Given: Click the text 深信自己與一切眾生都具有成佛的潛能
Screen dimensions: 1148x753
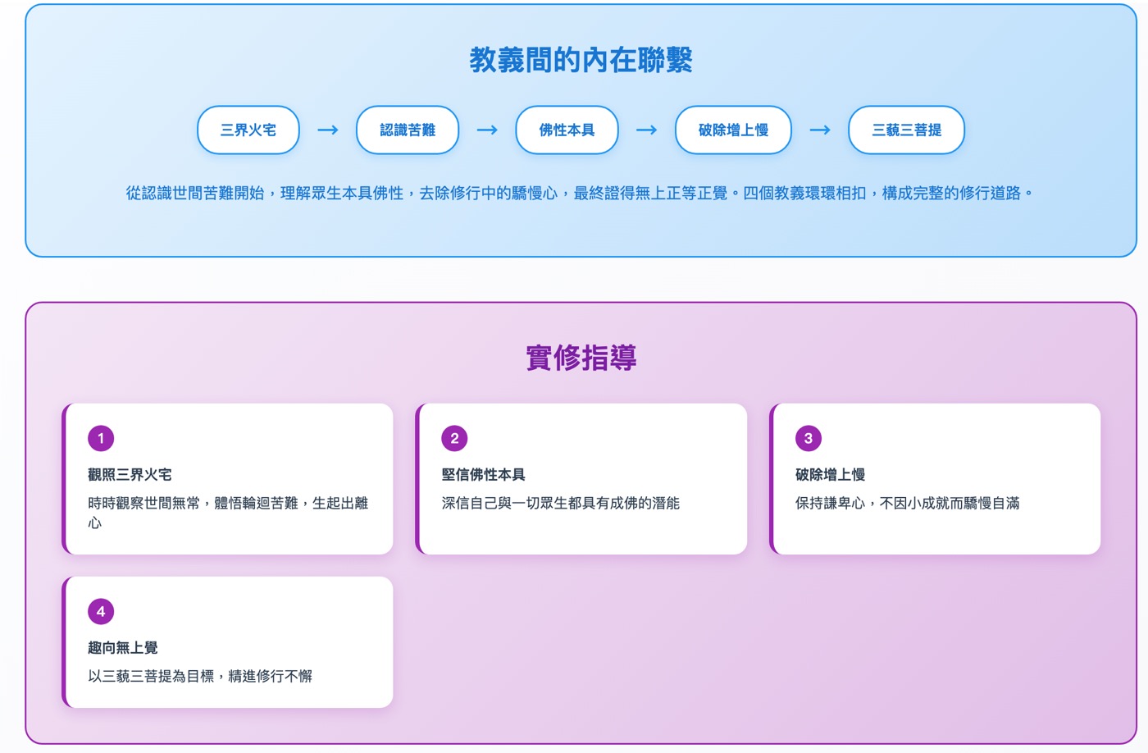Looking at the screenshot, I should (x=560, y=503).
